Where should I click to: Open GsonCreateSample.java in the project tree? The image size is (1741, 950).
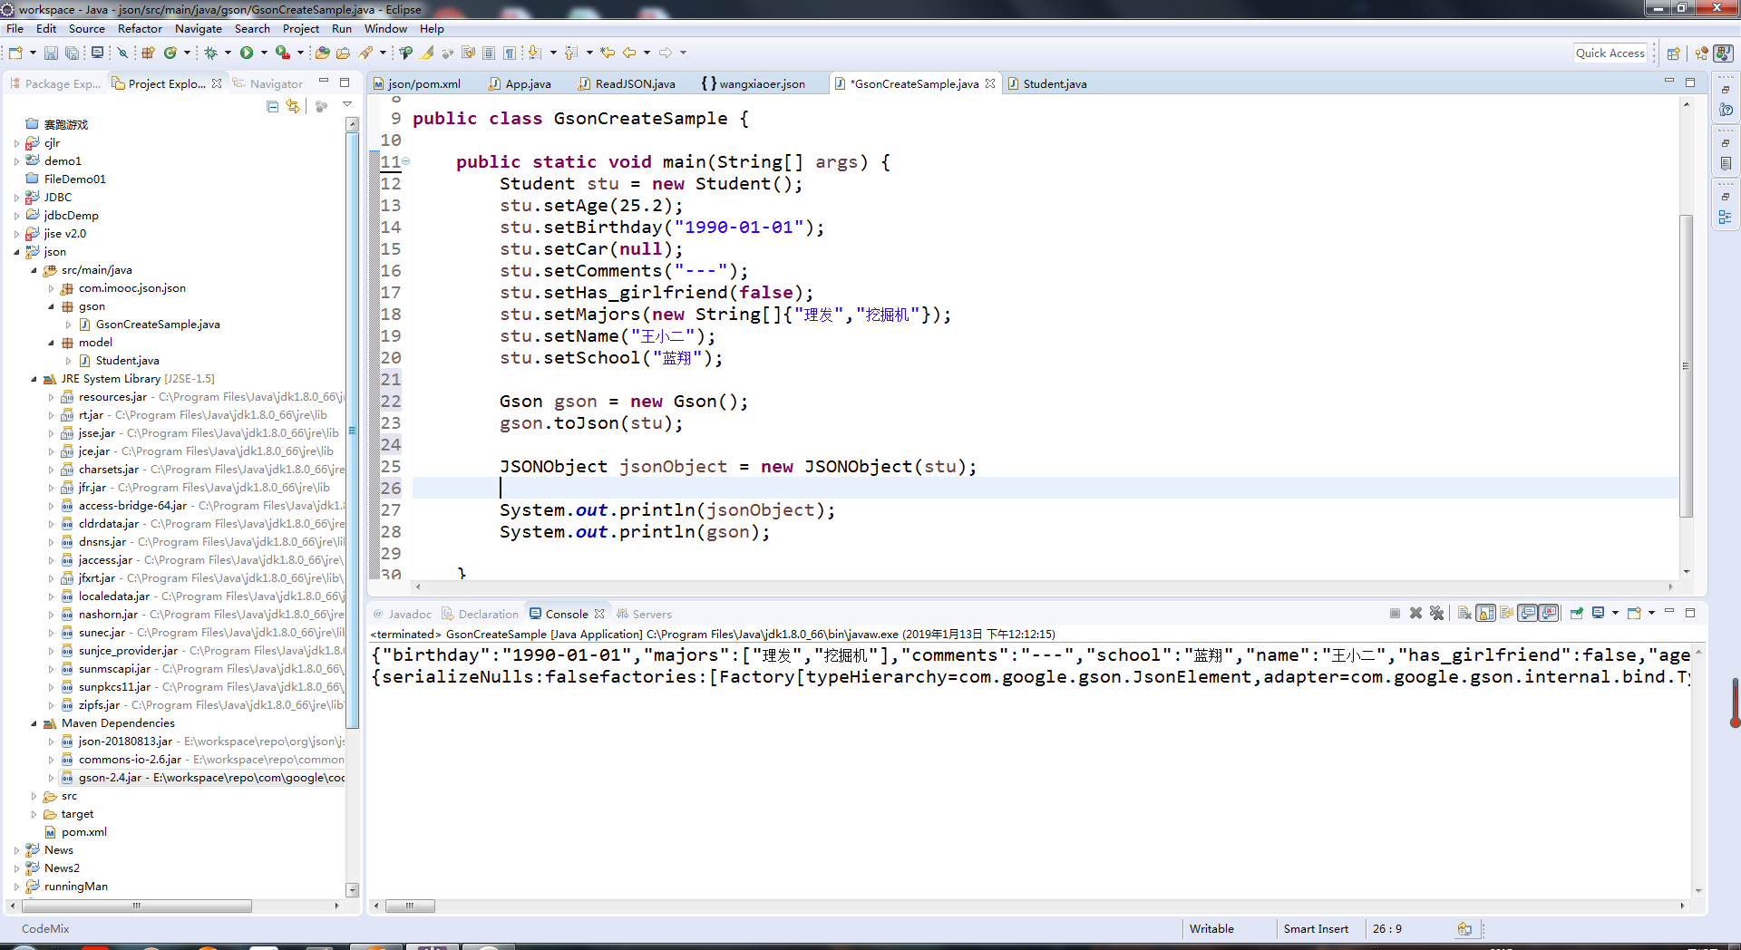tap(158, 325)
